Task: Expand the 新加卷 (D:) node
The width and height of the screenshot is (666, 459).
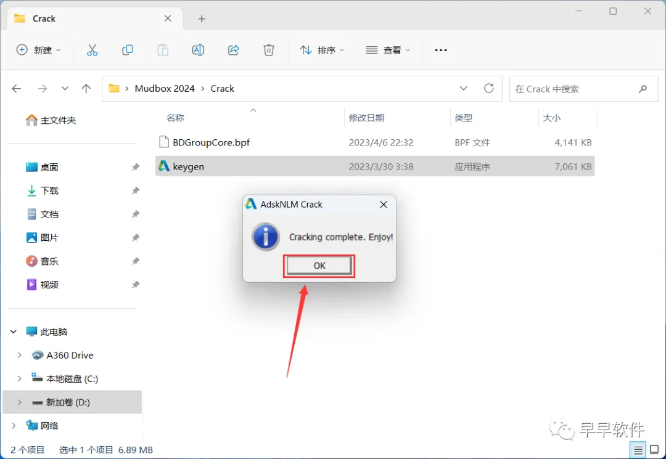Action: pyautogui.click(x=20, y=402)
